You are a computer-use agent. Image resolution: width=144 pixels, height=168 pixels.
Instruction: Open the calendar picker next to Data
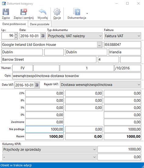pos(43,36)
